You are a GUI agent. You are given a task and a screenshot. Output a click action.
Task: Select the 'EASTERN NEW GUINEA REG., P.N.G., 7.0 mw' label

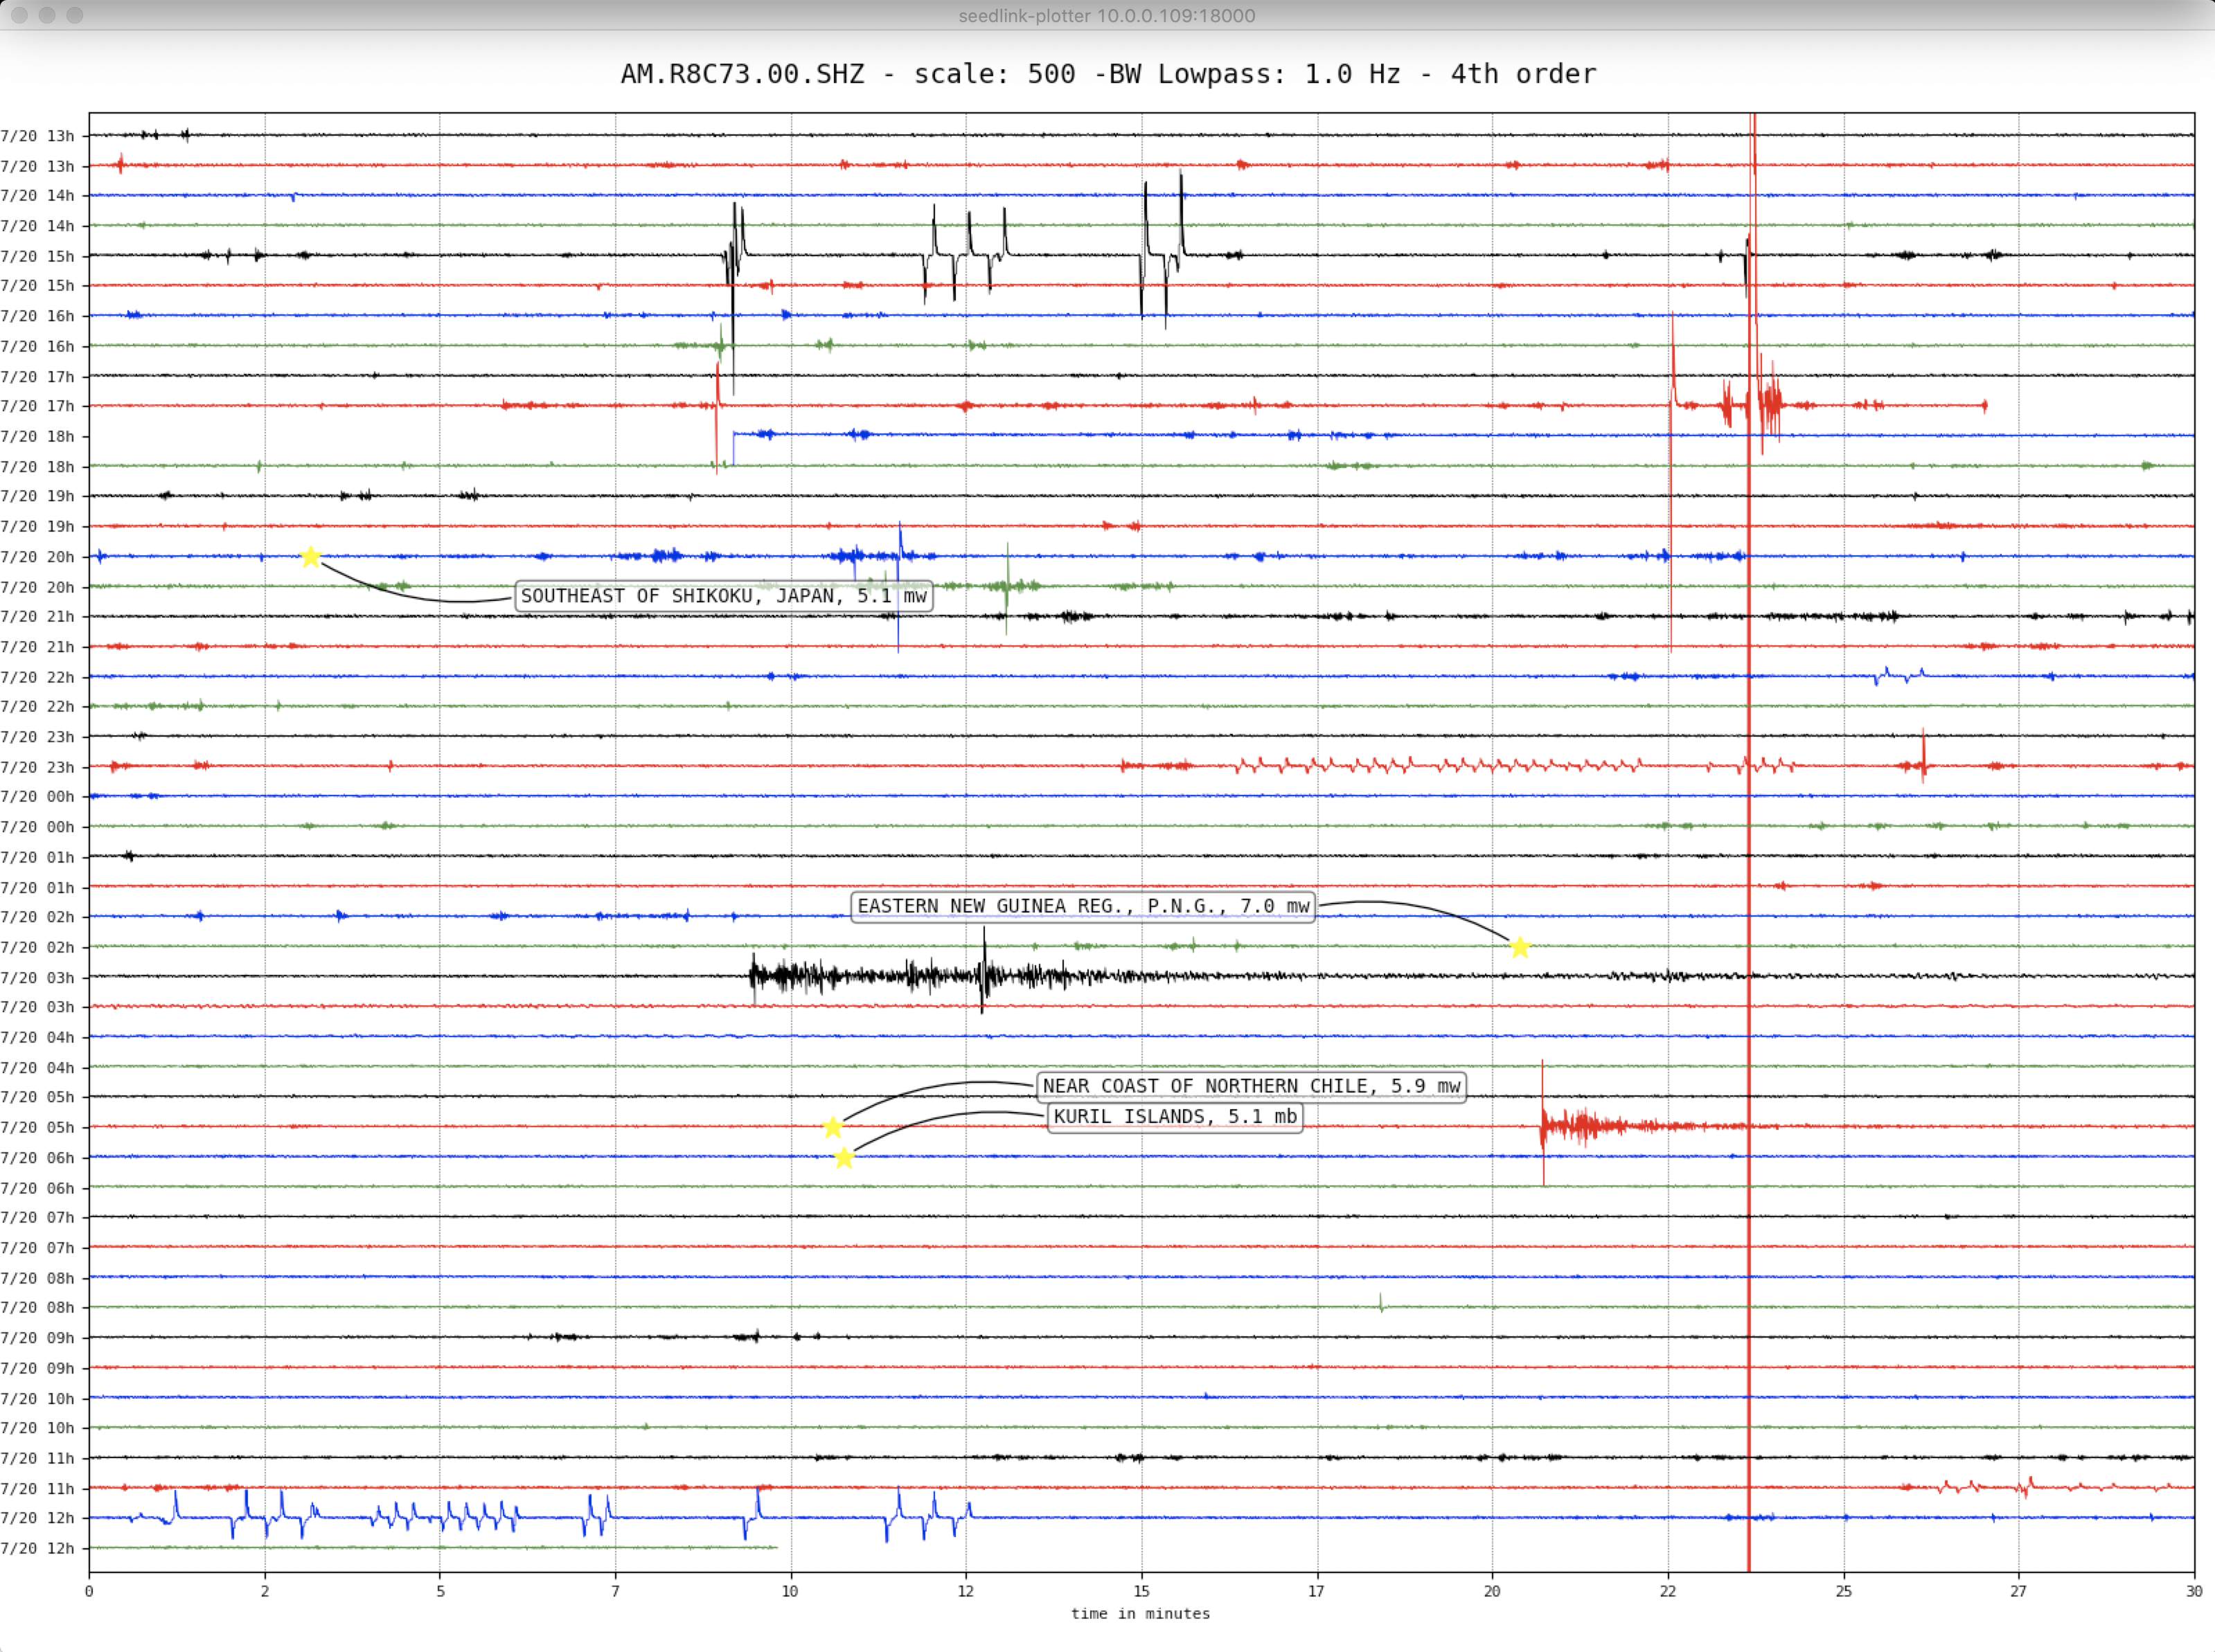[1083, 906]
